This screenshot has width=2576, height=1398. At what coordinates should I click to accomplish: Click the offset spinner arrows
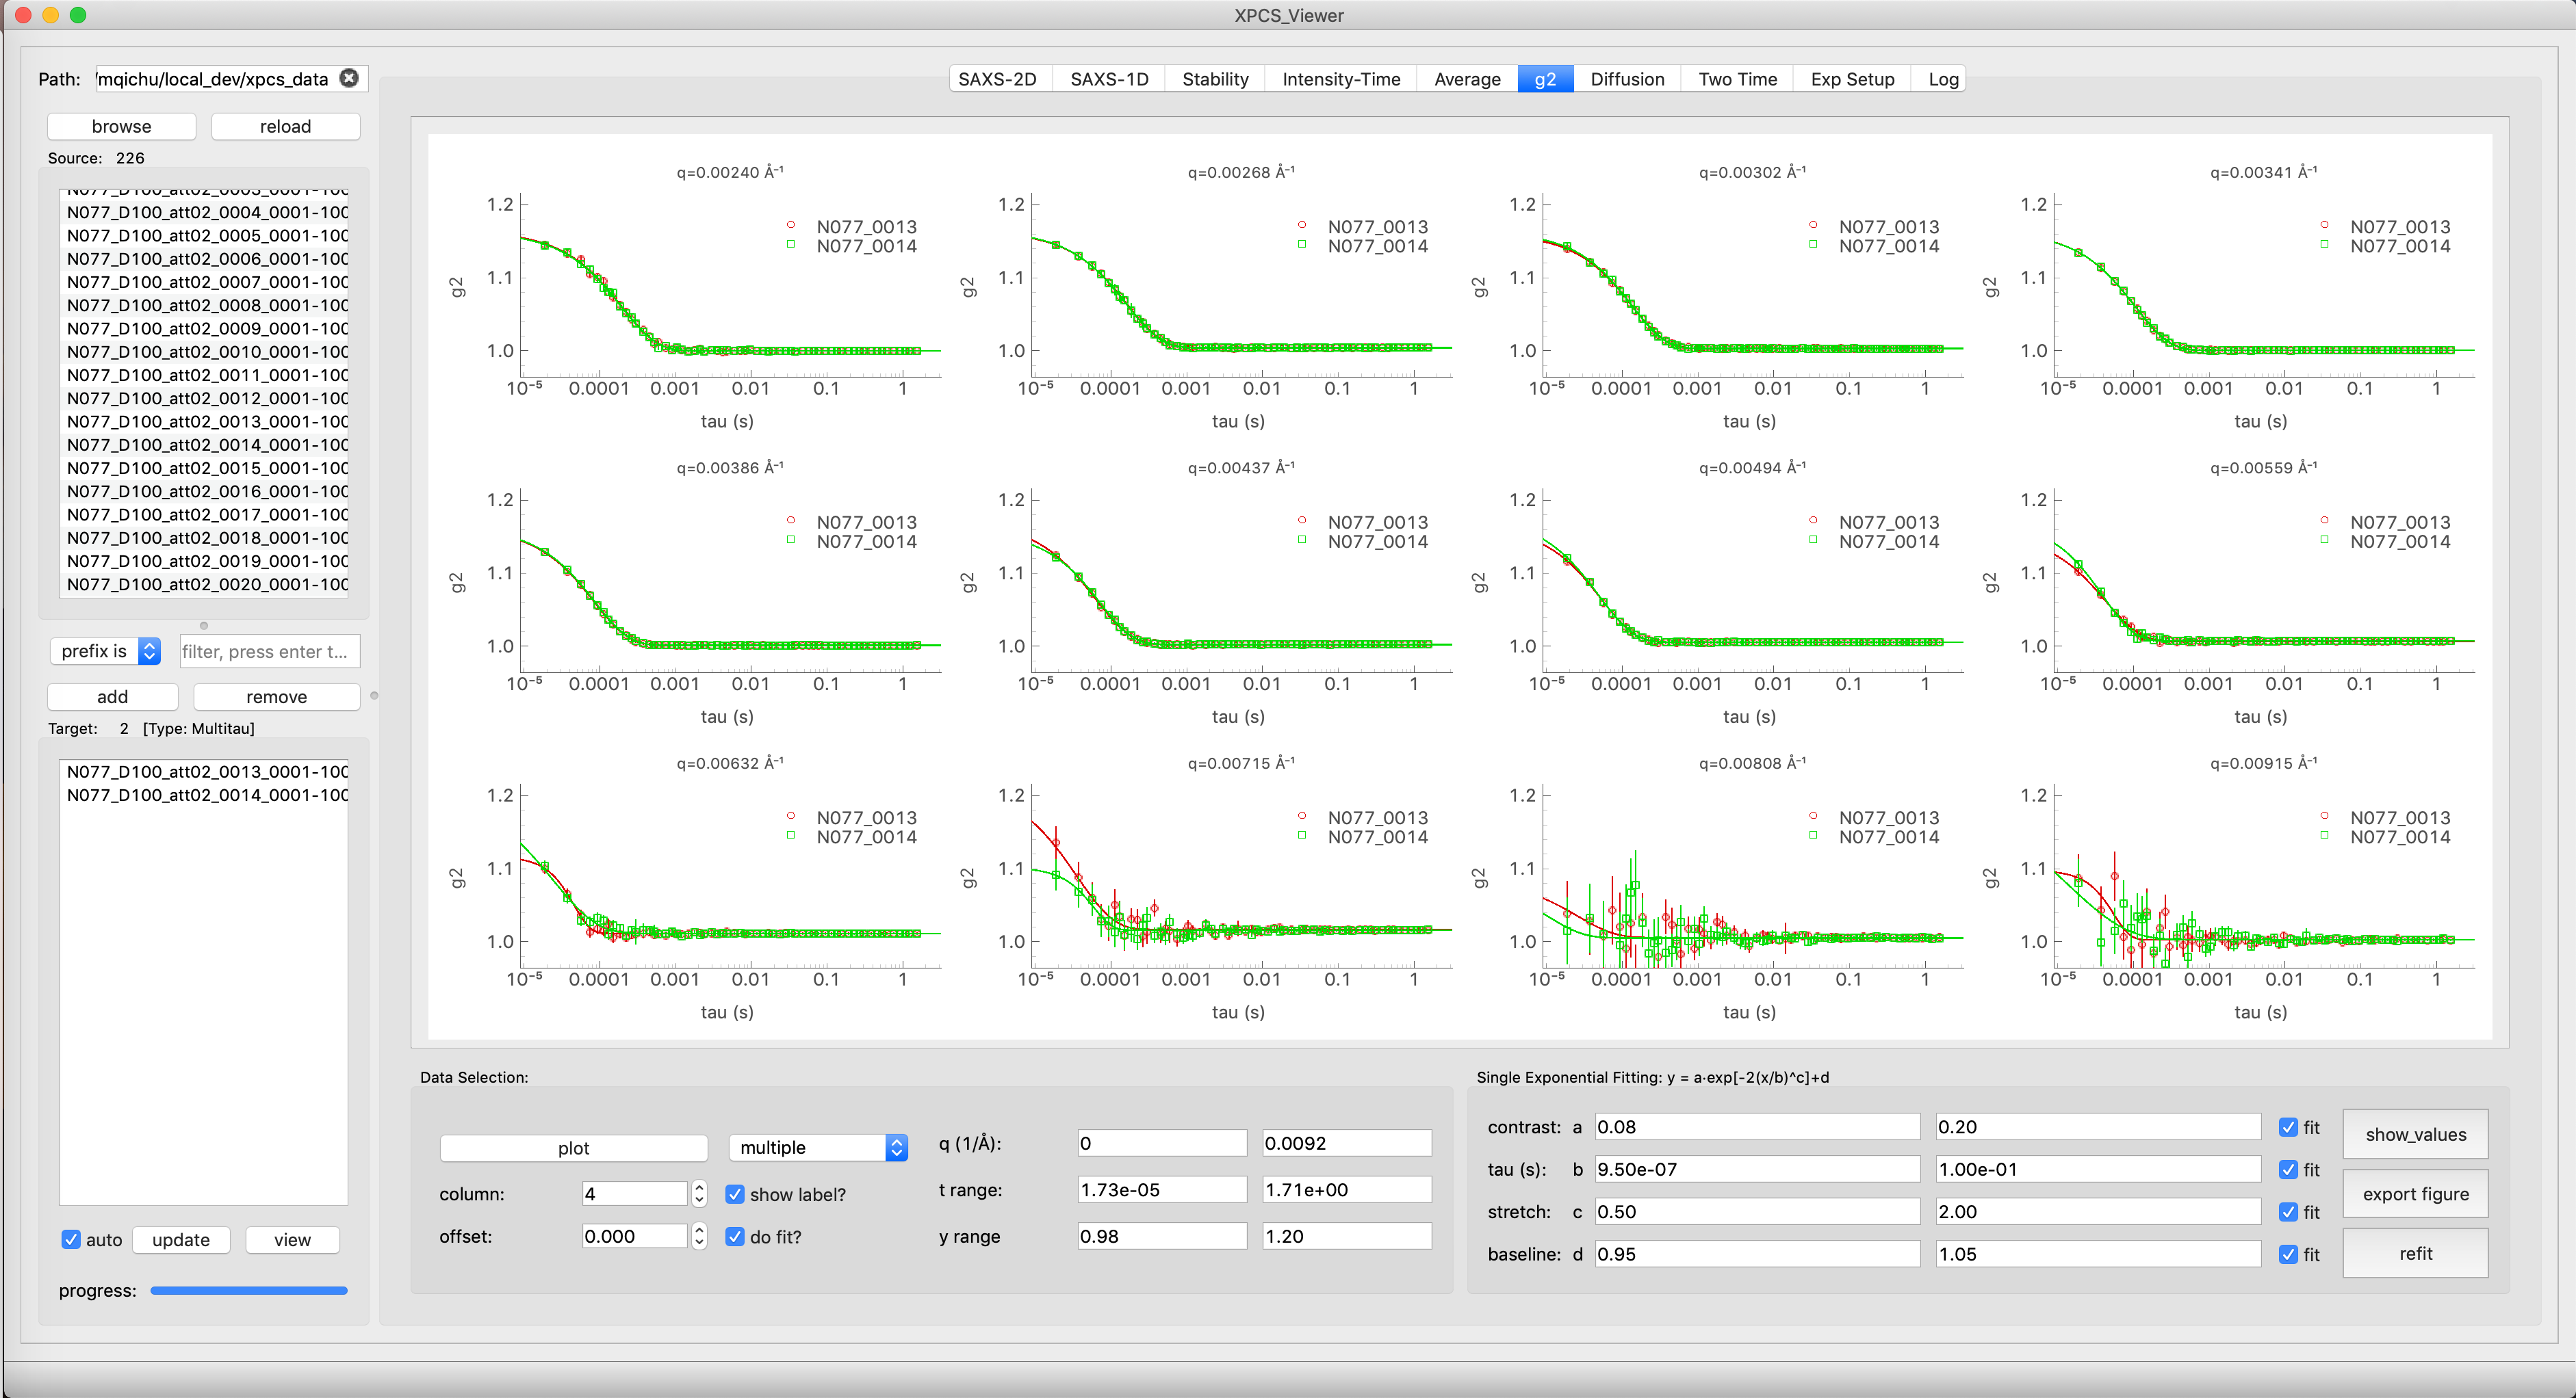tap(699, 1236)
